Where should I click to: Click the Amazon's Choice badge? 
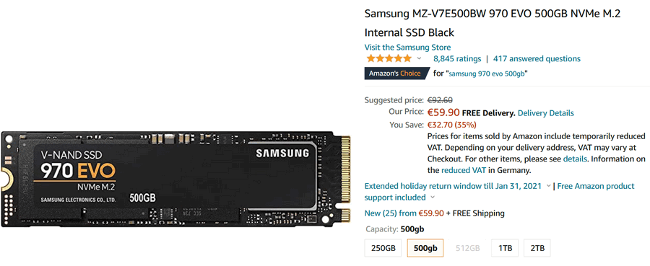tap(396, 74)
